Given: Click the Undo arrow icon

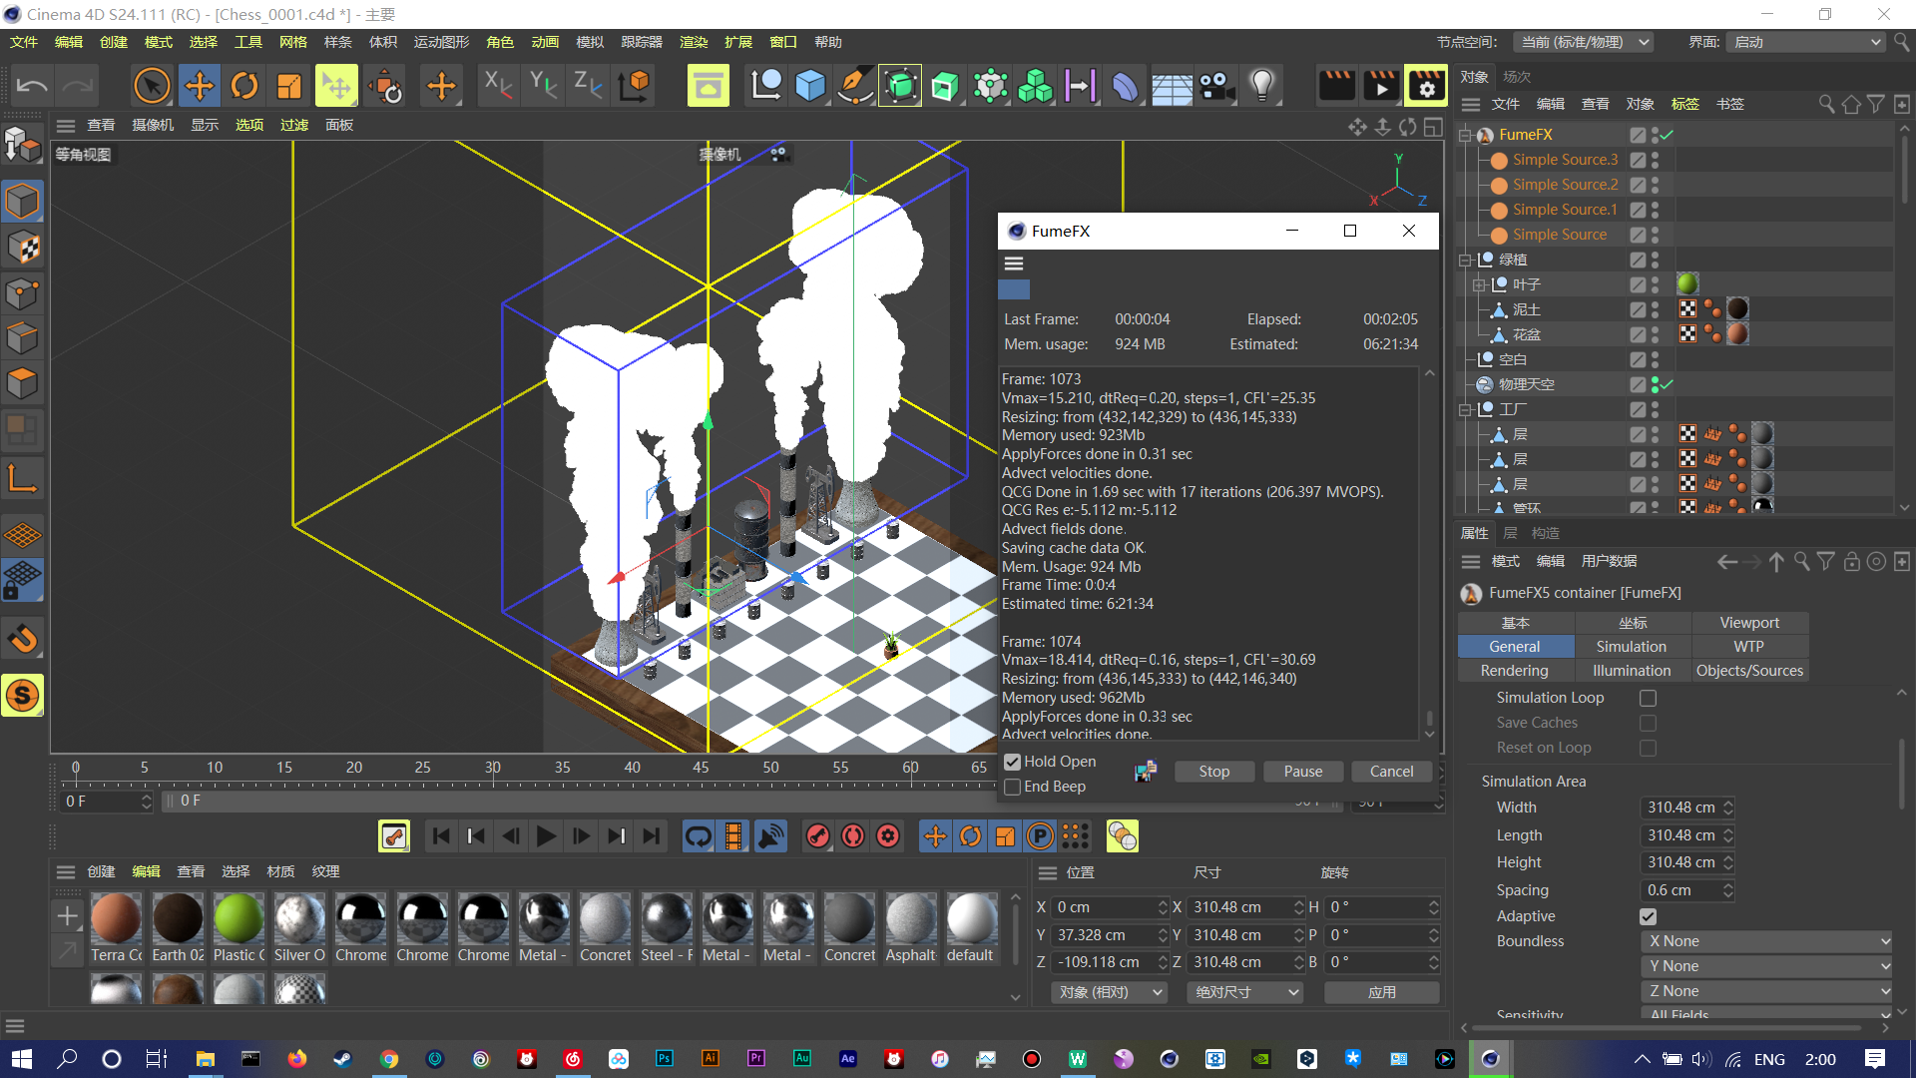Looking at the screenshot, I should 32,86.
